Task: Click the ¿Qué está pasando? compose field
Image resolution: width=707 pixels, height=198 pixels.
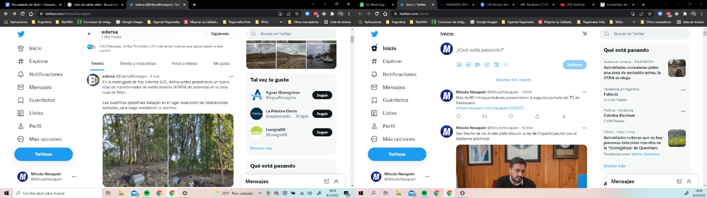Action: [x=480, y=50]
